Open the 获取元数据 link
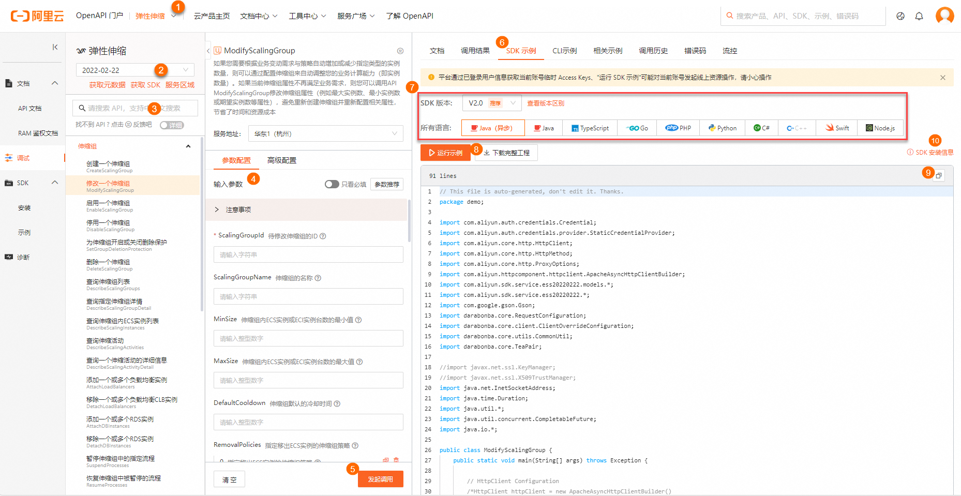 click(107, 85)
